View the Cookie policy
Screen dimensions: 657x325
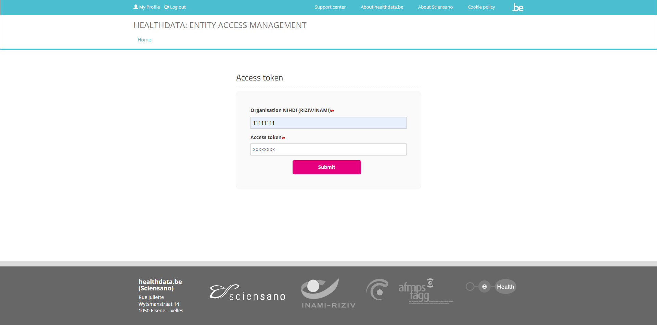(481, 7)
